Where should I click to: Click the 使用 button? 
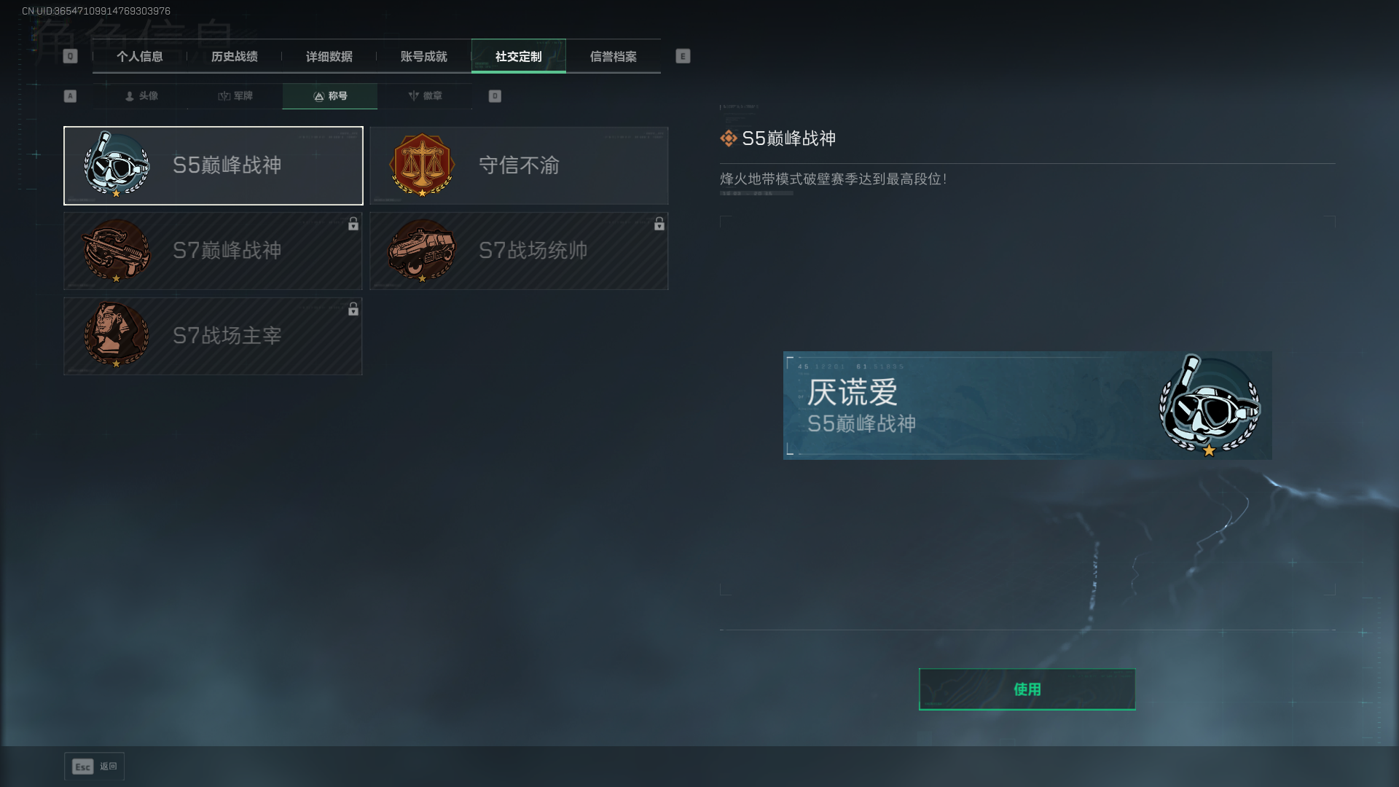coord(1027,689)
